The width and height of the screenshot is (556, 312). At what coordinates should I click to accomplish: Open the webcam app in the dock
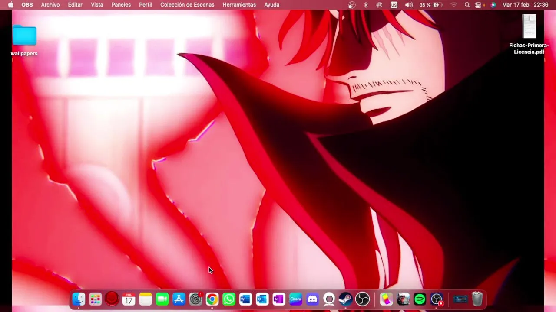(x=329, y=299)
